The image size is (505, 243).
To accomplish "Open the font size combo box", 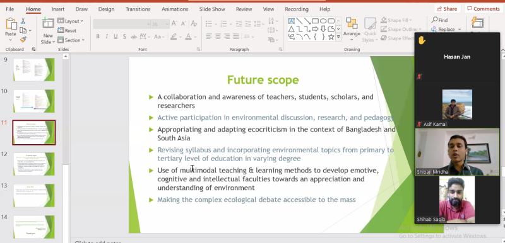I will click(160, 24).
